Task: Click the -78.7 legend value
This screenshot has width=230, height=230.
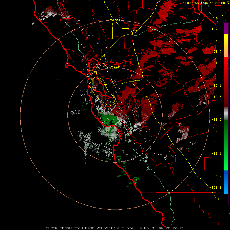Action: tap(216, 165)
